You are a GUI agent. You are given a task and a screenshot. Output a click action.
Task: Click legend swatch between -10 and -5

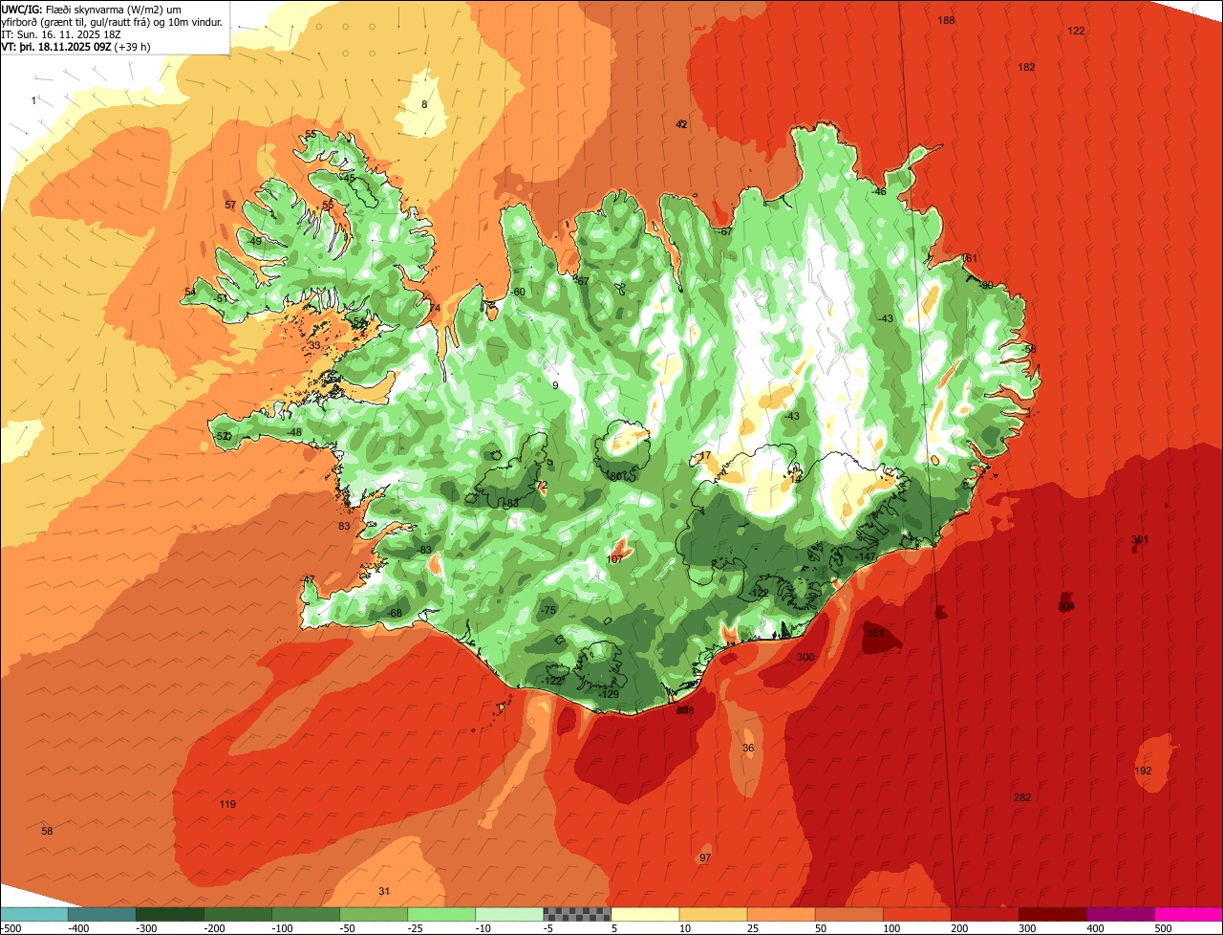click(x=509, y=914)
